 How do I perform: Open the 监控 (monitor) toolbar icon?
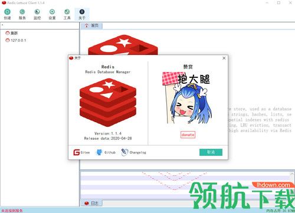coord(37,14)
